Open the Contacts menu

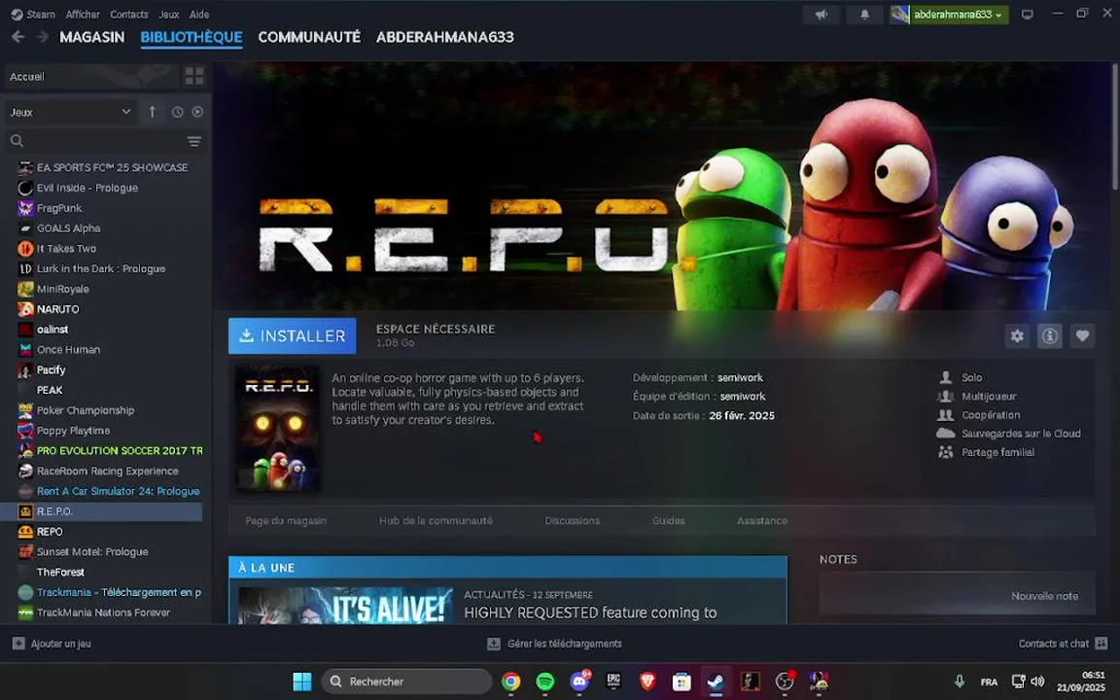[129, 15]
